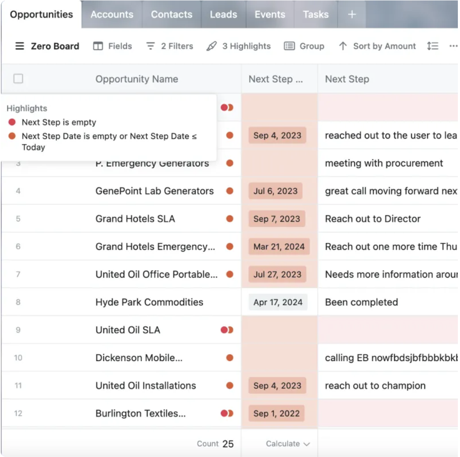Click empty Next Step Date cell for Dickenson Mobile
460x457 pixels.
tap(279, 358)
